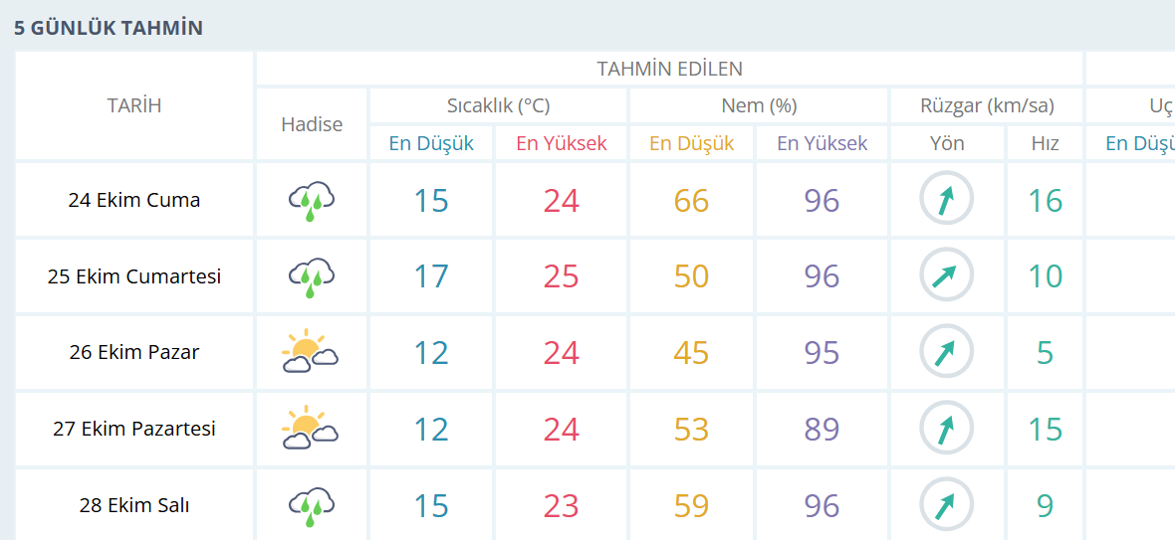Select the 5 GÜNLÜK TAHMİN heading
The height and width of the screenshot is (540, 1175).
point(109,28)
